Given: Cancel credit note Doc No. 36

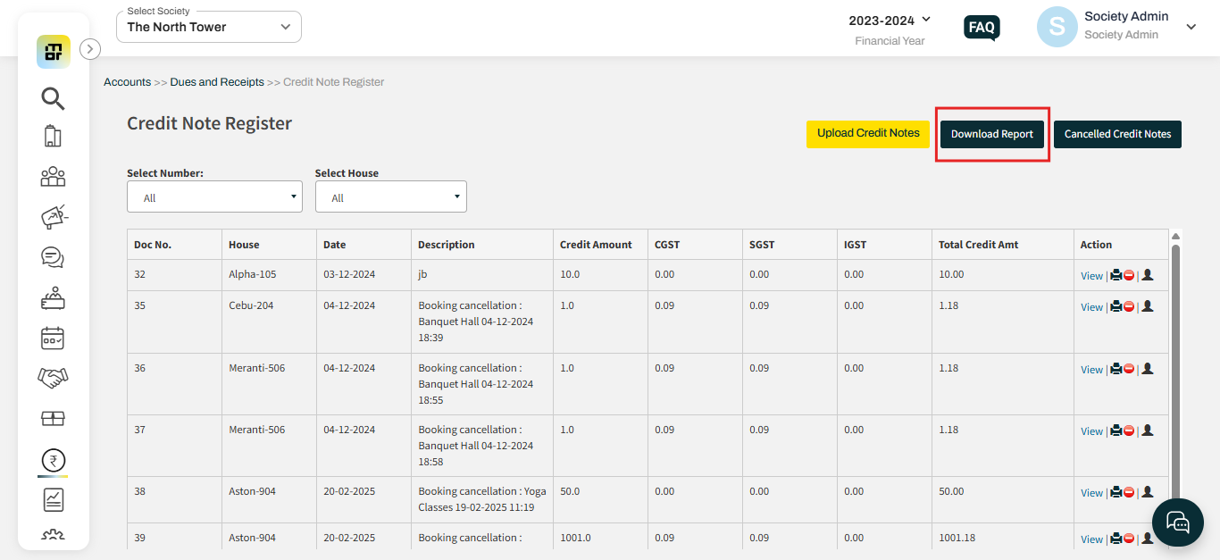Looking at the screenshot, I should 1129,369.
